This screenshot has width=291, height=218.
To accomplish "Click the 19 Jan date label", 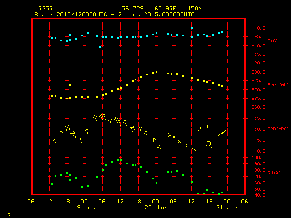I will point(84,208).
